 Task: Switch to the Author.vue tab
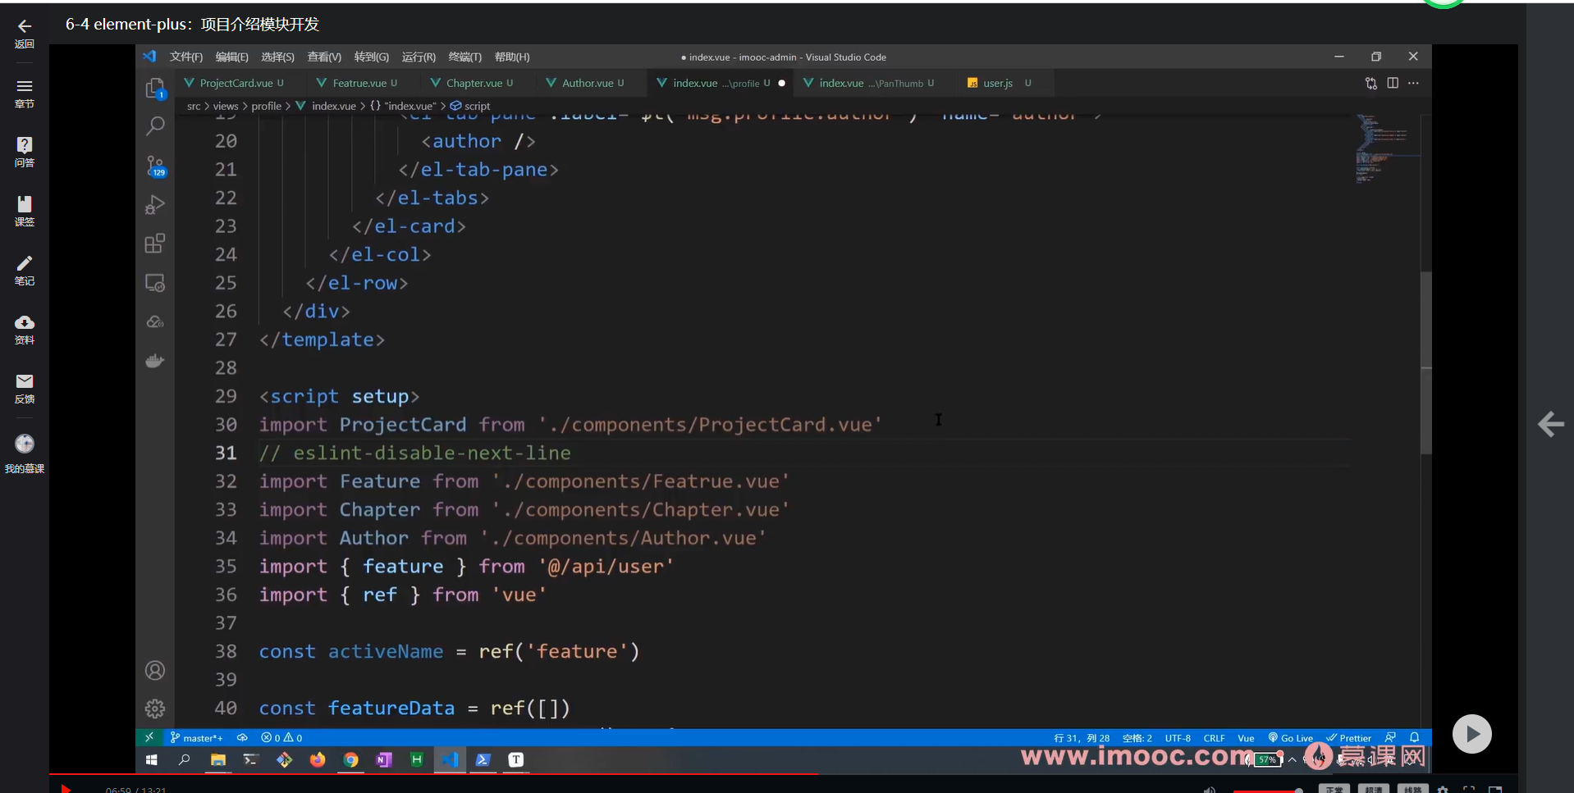(588, 83)
